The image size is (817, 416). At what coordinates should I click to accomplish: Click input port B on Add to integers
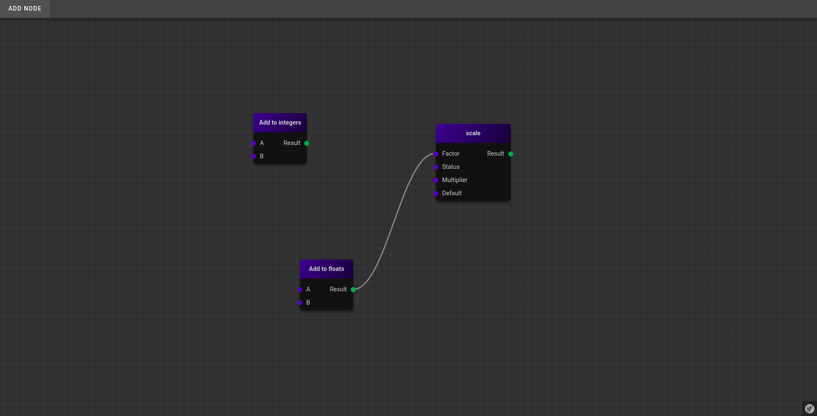253,157
